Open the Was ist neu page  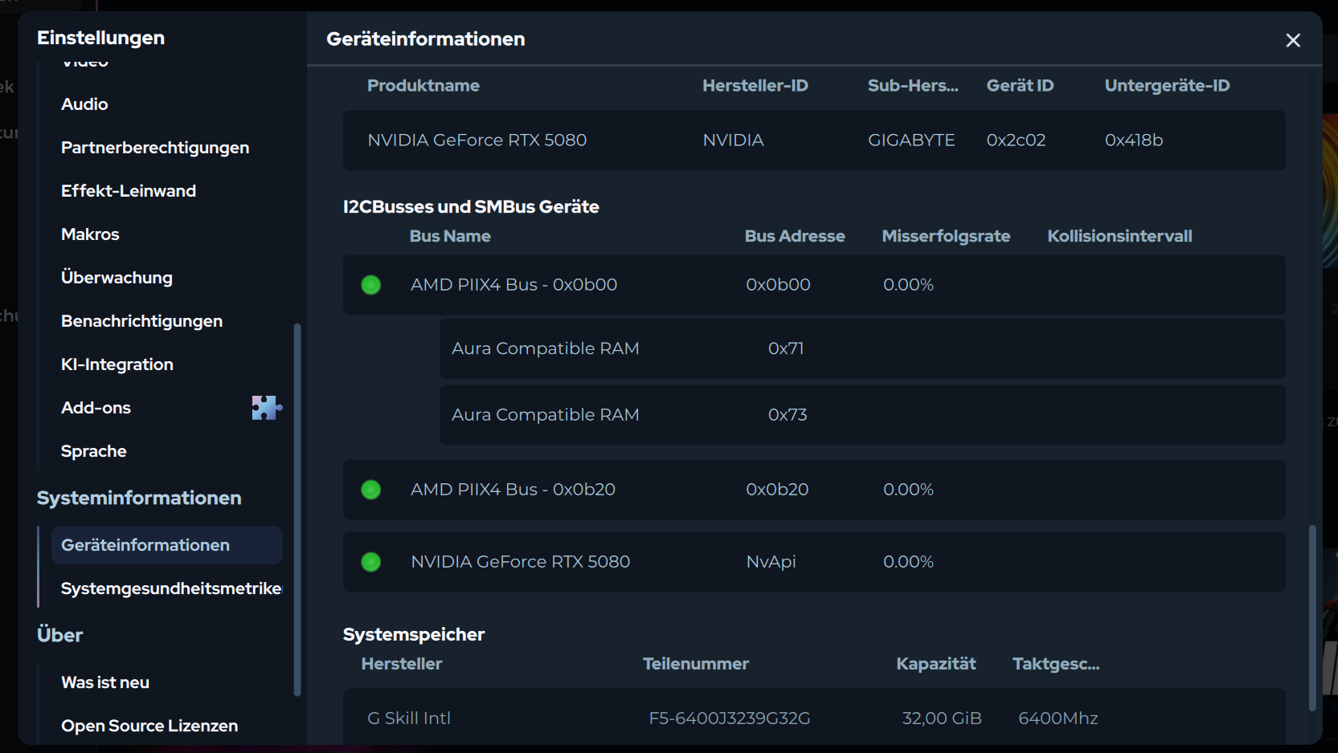click(105, 682)
